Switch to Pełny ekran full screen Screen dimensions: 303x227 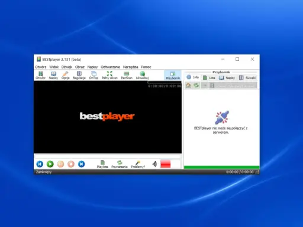pos(109,75)
